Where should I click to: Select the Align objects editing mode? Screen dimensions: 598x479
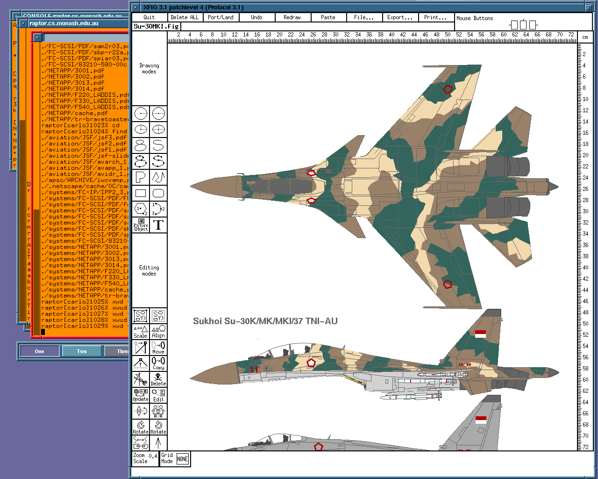coord(158,331)
